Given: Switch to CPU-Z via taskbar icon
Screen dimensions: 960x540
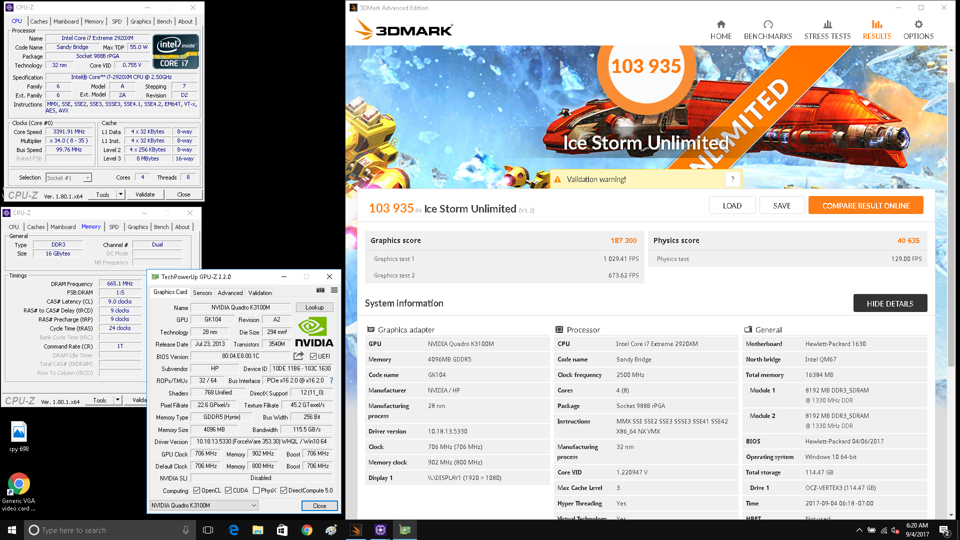Looking at the screenshot, I should (x=380, y=530).
